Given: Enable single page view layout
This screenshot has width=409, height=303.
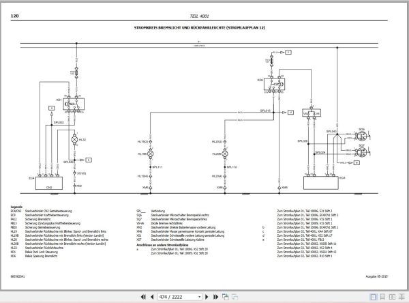Looking at the screenshot, I should 374,297.
